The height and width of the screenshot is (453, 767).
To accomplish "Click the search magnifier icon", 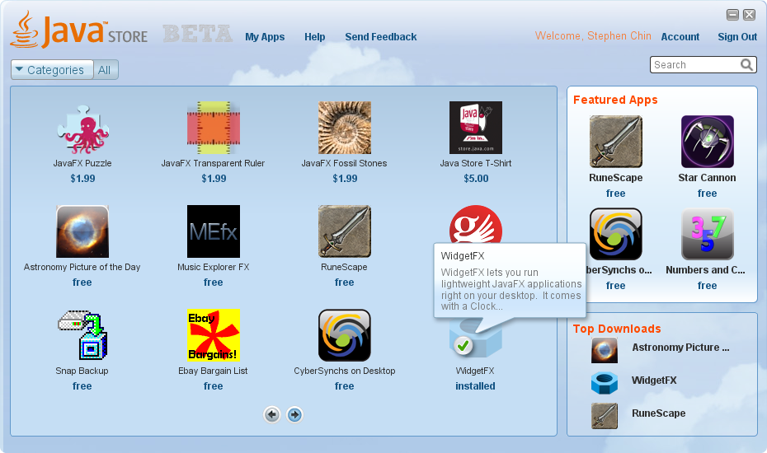I will [746, 64].
